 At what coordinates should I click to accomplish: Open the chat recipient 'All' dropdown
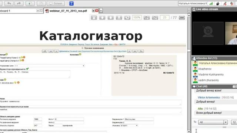coord(213,122)
